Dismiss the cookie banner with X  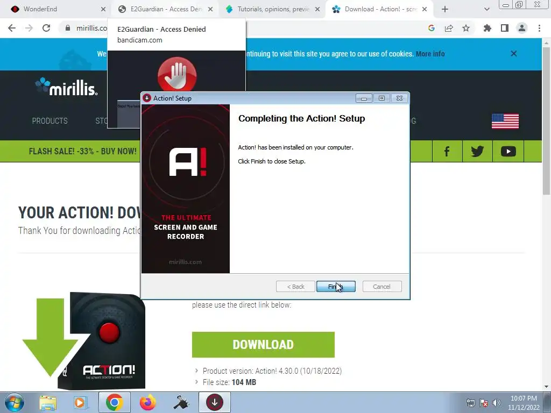(514, 53)
